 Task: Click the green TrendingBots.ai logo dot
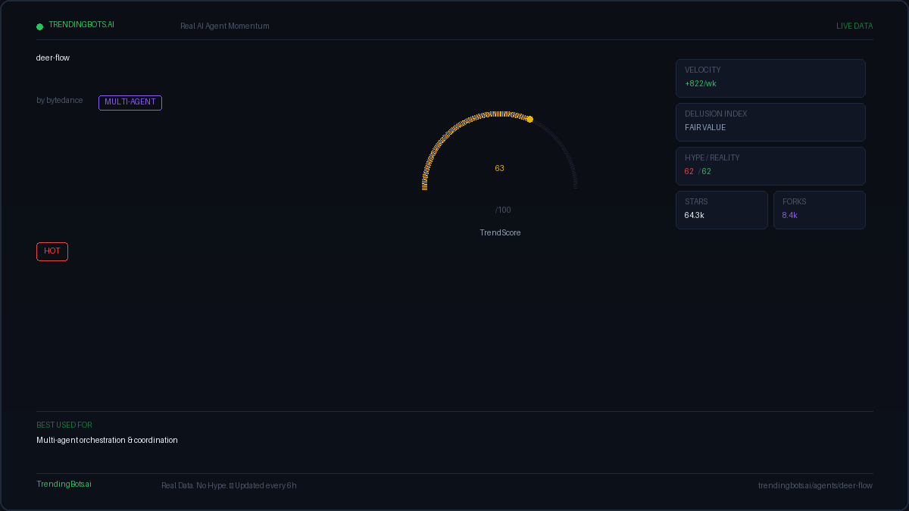tap(39, 26)
